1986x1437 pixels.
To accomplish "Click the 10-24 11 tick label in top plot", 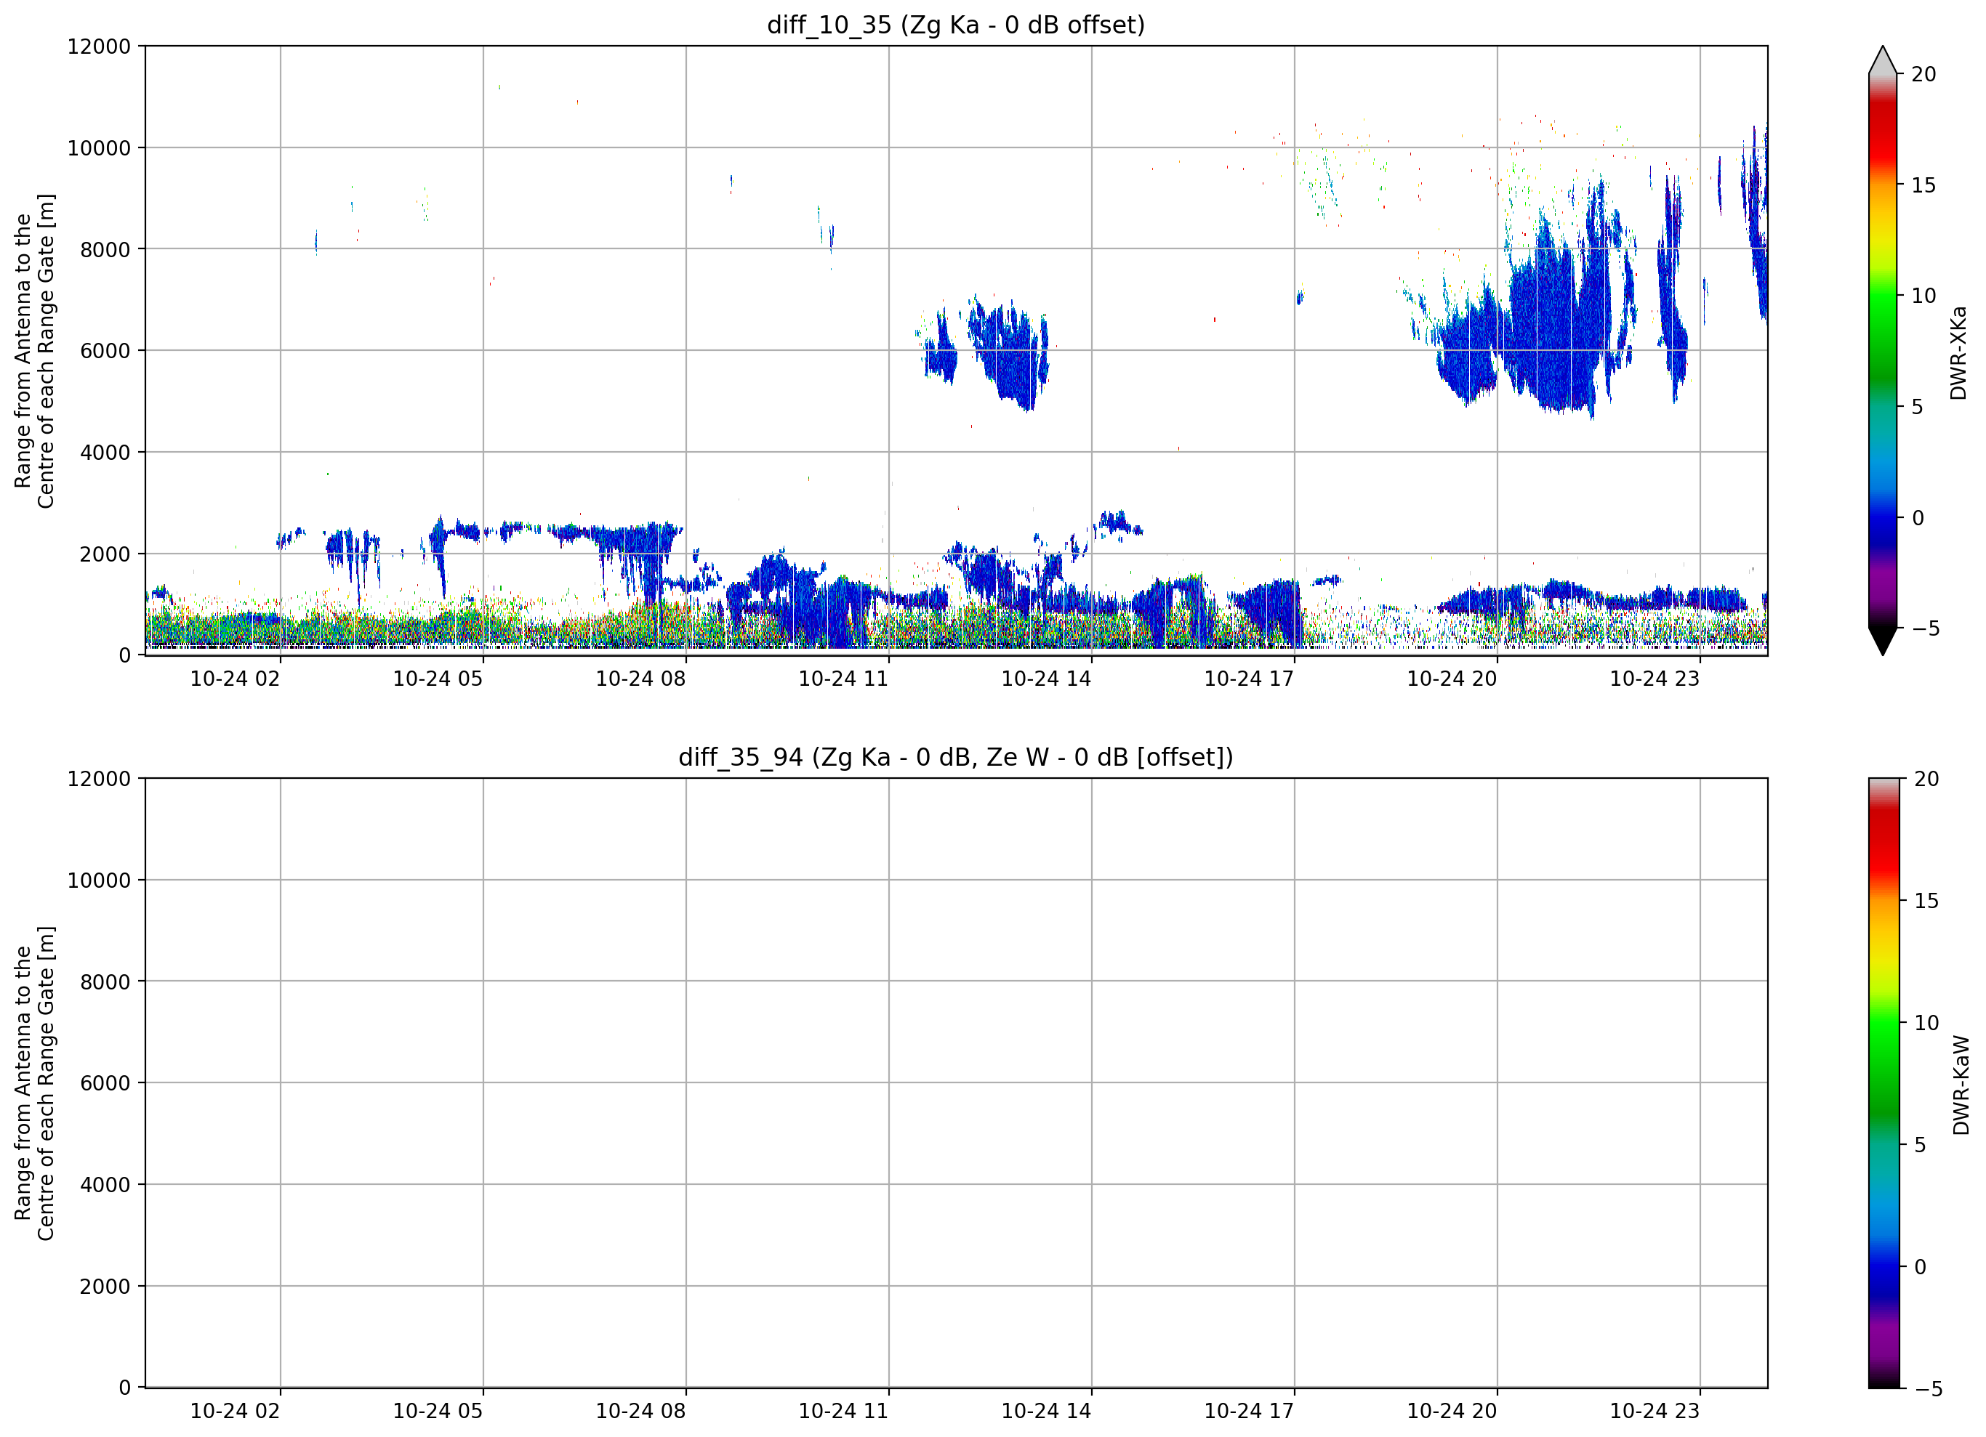I will click(x=843, y=679).
